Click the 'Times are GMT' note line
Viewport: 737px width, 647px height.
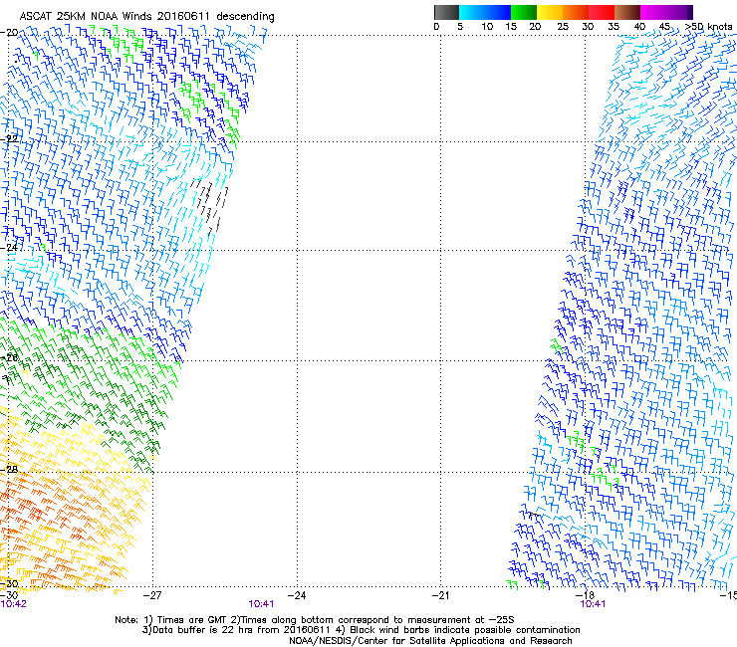[315, 620]
